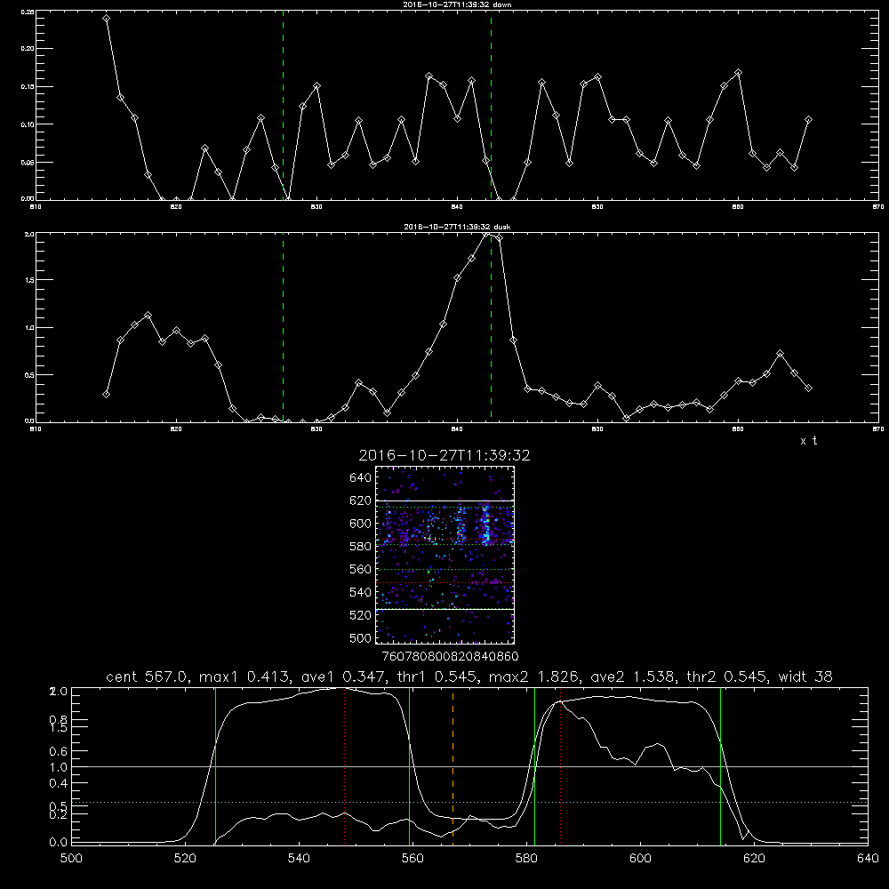Select the red dotted line near 548 in bottom plot
This screenshot has width=889, height=889.
point(345,765)
